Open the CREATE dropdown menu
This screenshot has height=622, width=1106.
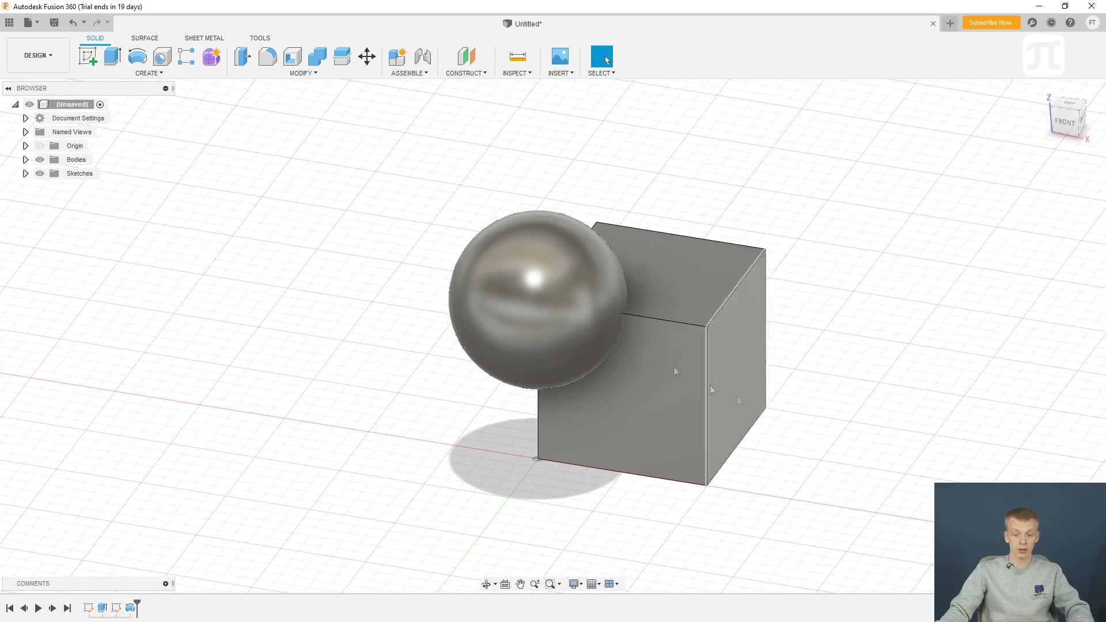[x=149, y=73]
